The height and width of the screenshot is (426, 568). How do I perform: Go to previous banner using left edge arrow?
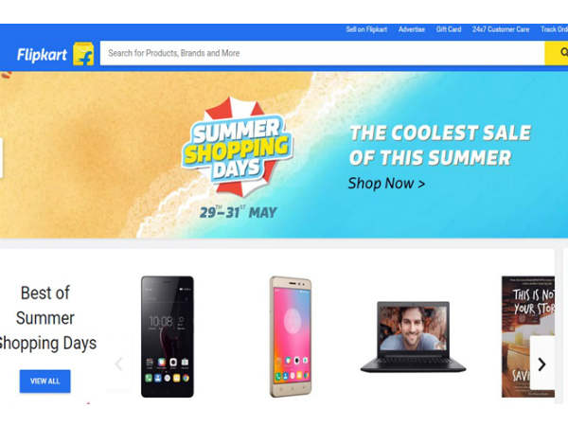pos(1,158)
